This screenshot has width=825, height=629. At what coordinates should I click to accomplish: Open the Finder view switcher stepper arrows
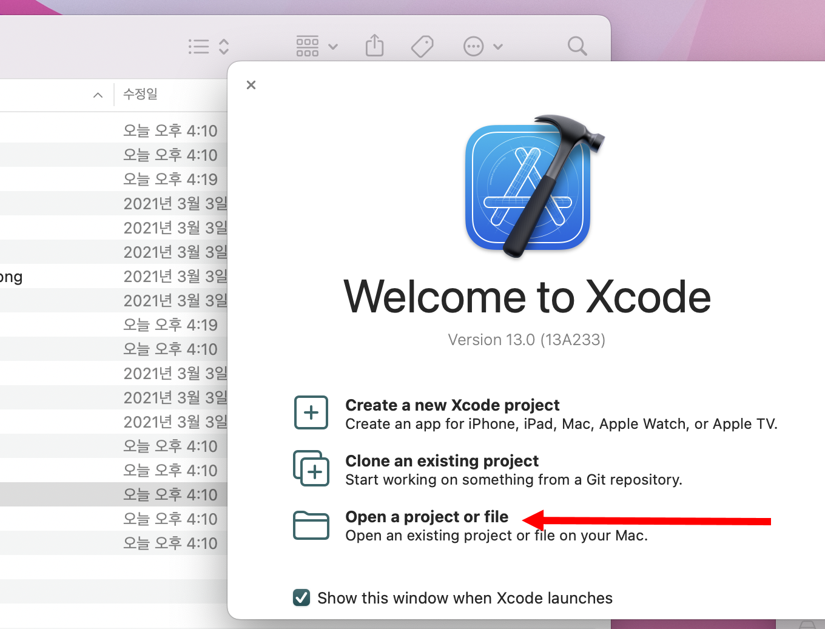224,47
